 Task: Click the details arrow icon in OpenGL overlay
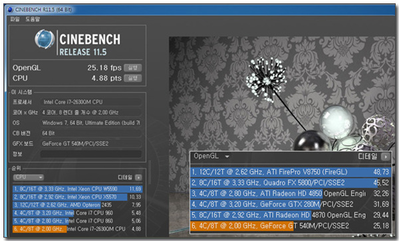click(386, 157)
